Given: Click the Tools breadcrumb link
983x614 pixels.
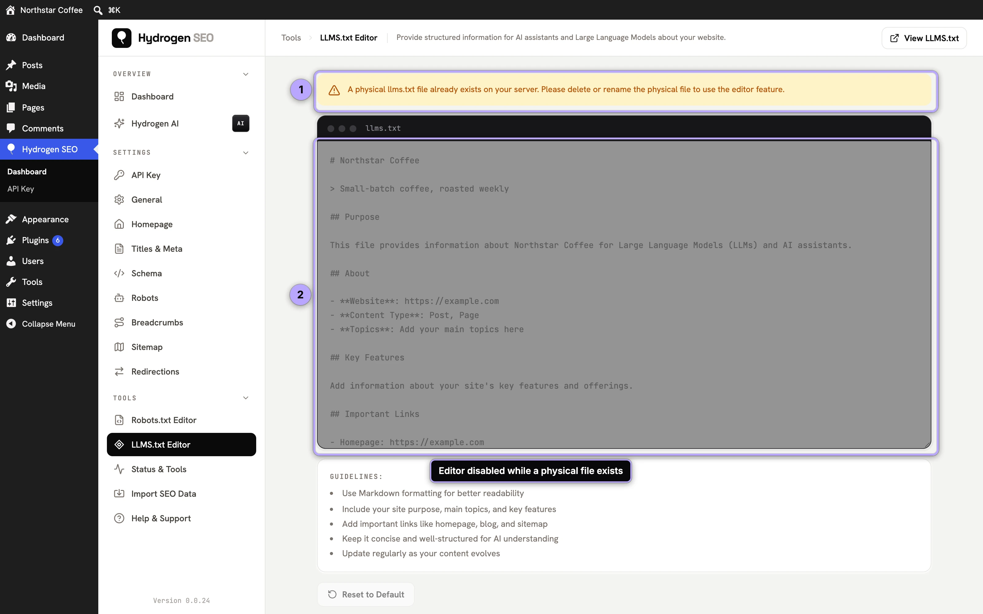Looking at the screenshot, I should [x=291, y=38].
